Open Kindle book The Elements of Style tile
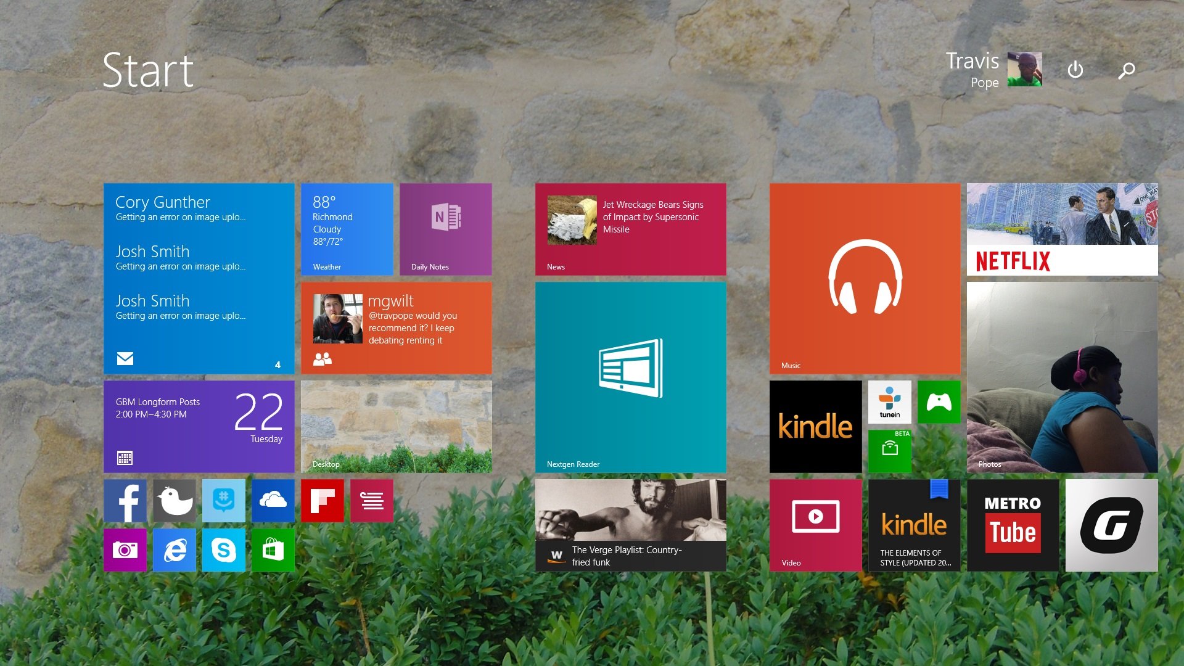 pos(915,525)
